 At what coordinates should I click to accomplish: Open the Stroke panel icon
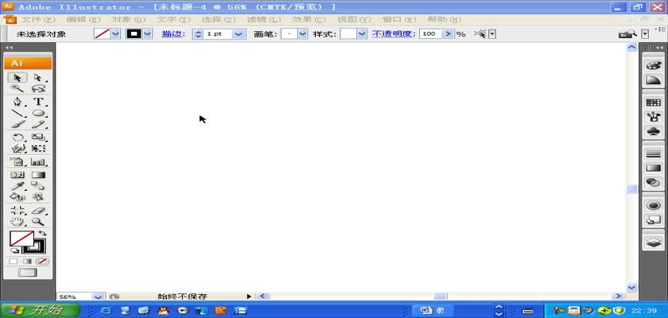point(653,153)
